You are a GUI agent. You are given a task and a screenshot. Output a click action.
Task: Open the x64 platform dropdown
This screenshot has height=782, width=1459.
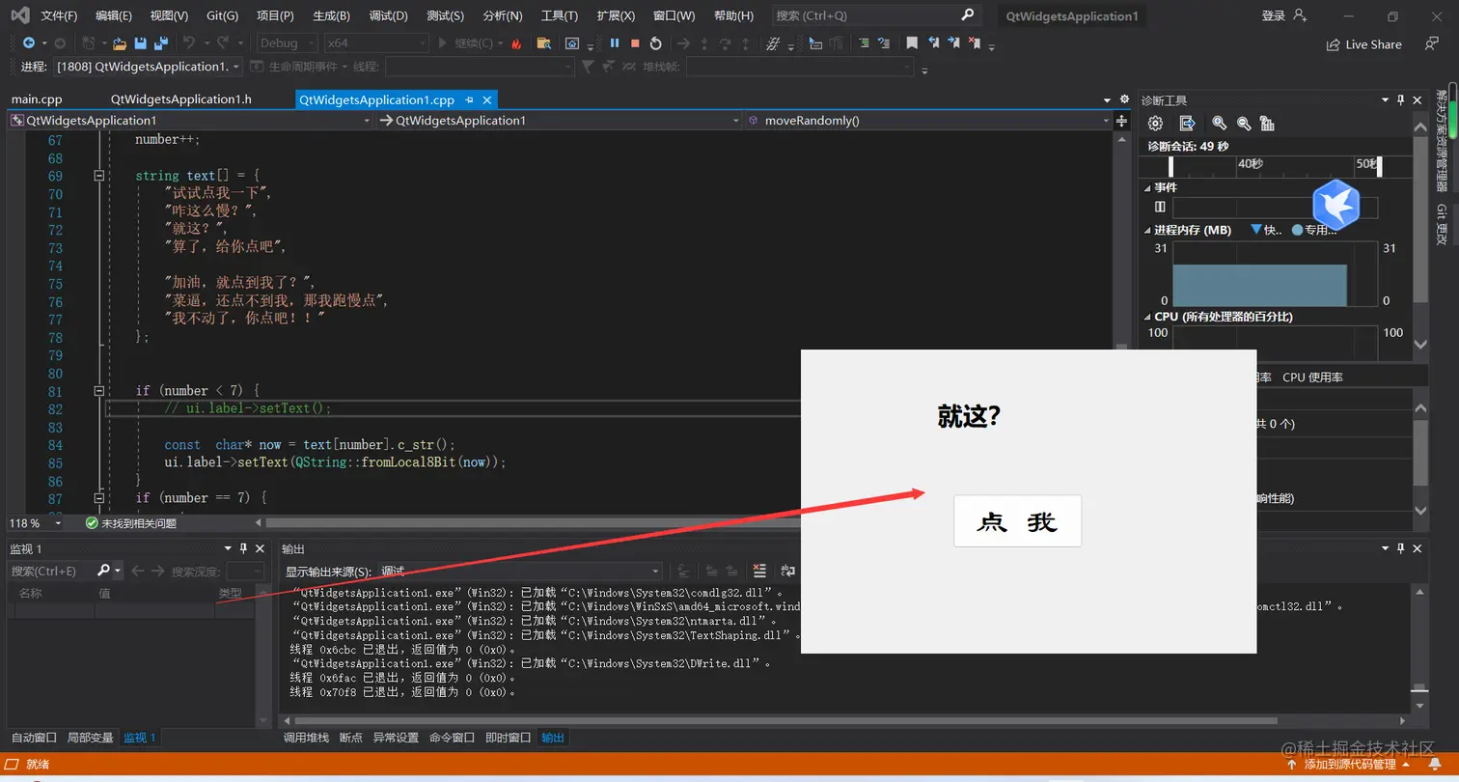[x=375, y=43]
